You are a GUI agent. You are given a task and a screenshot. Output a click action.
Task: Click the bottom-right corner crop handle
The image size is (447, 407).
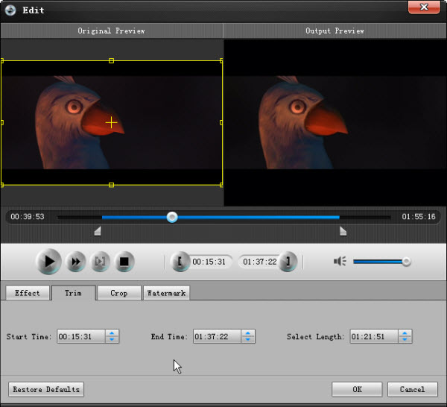(x=221, y=185)
